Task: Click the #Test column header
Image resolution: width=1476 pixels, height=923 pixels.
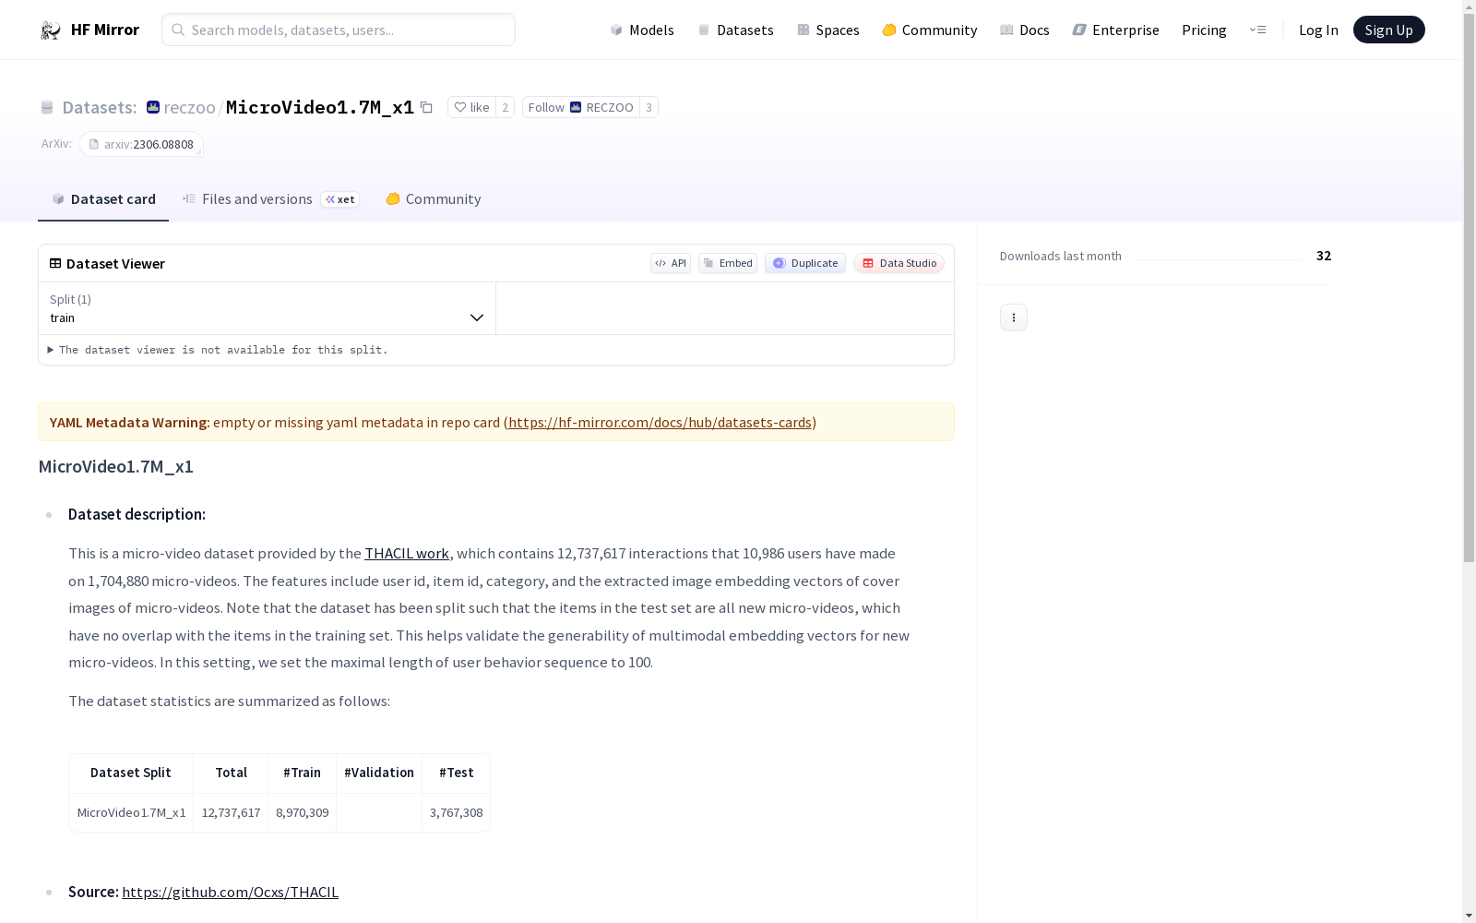Action: click(456, 773)
